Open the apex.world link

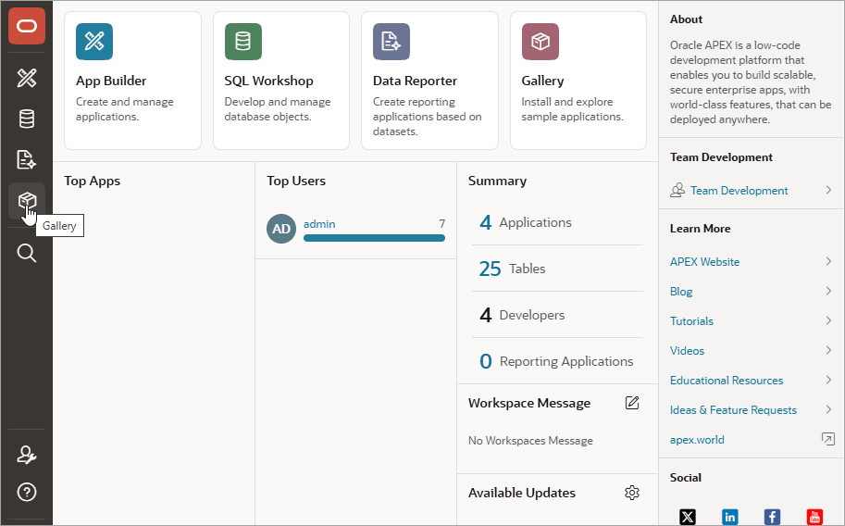697,440
